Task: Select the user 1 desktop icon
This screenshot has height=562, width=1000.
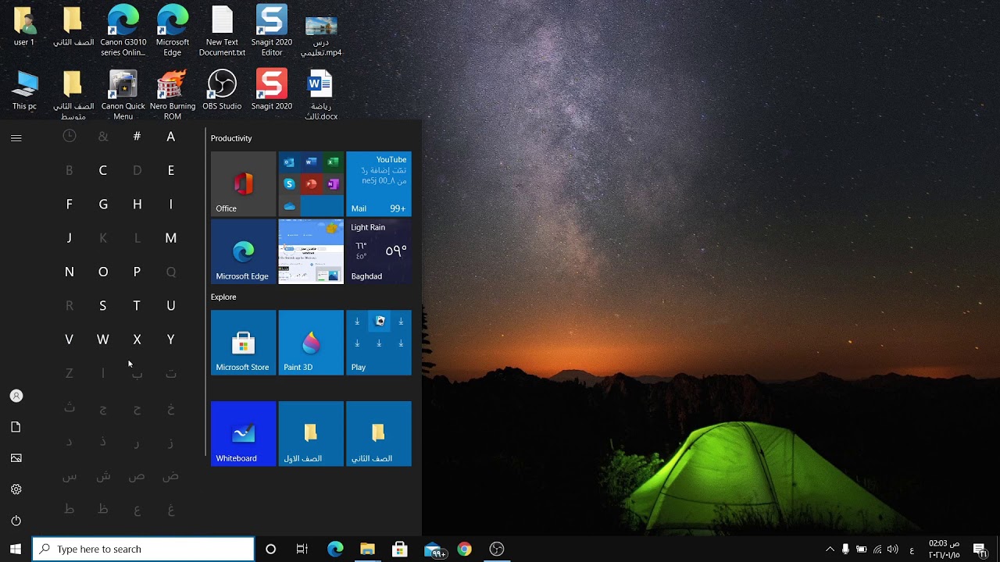Action: tap(24, 27)
